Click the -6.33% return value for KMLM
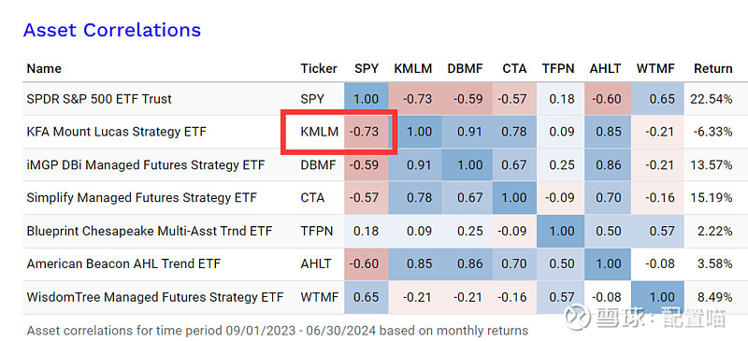This screenshot has height=341, width=748. coord(712,132)
